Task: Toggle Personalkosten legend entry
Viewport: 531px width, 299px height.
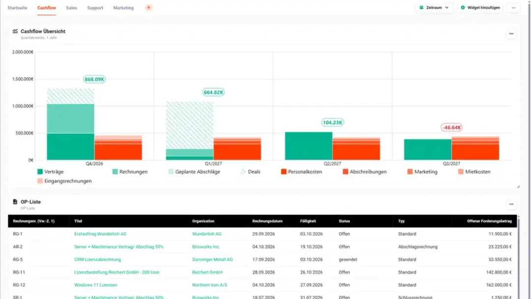Action: pos(301,172)
